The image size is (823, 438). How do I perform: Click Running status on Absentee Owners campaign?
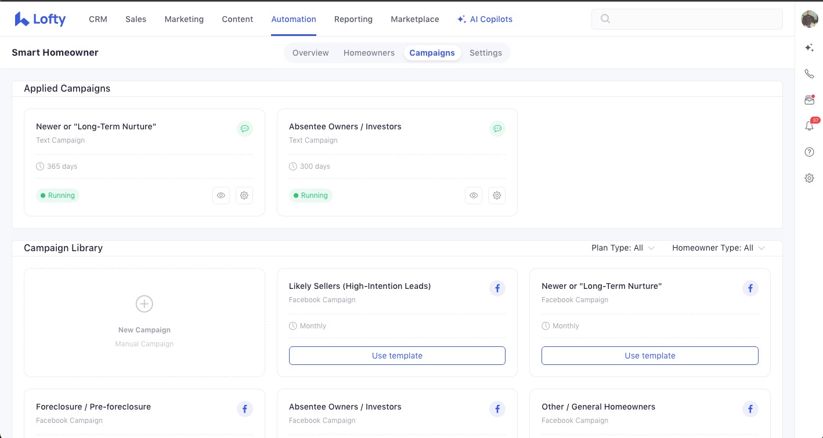tap(310, 196)
